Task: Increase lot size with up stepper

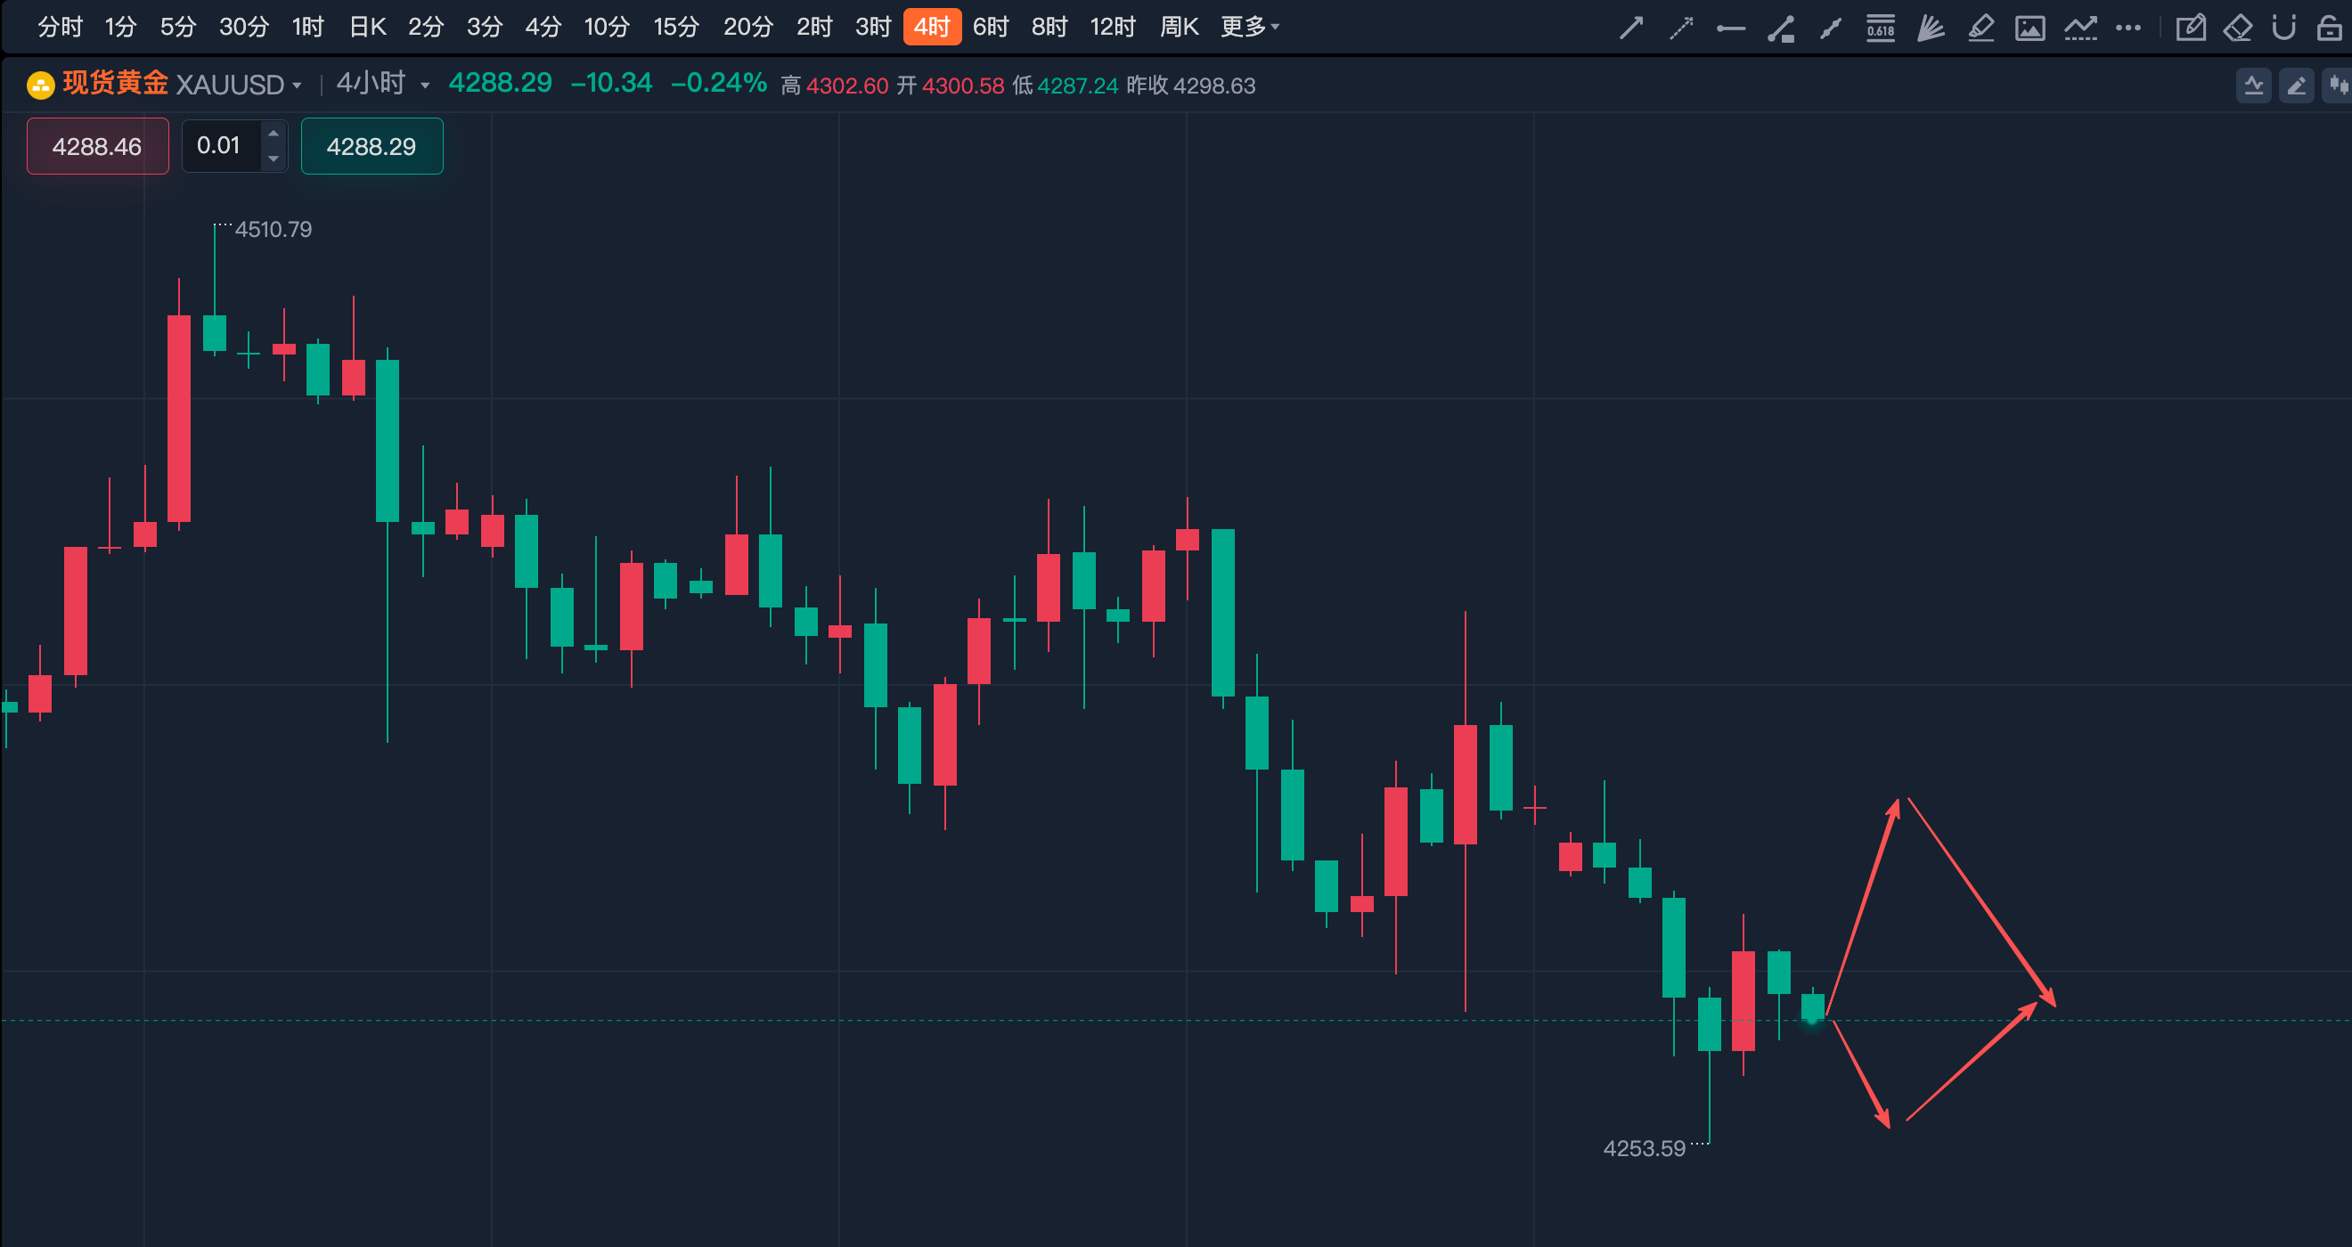Action: (x=273, y=134)
